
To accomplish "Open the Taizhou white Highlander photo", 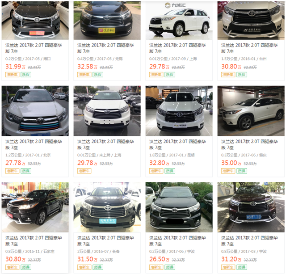I will [251, 21].
